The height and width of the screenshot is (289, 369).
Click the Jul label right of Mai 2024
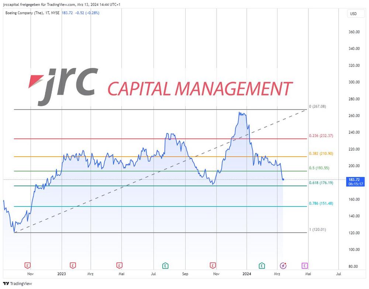(x=339, y=274)
